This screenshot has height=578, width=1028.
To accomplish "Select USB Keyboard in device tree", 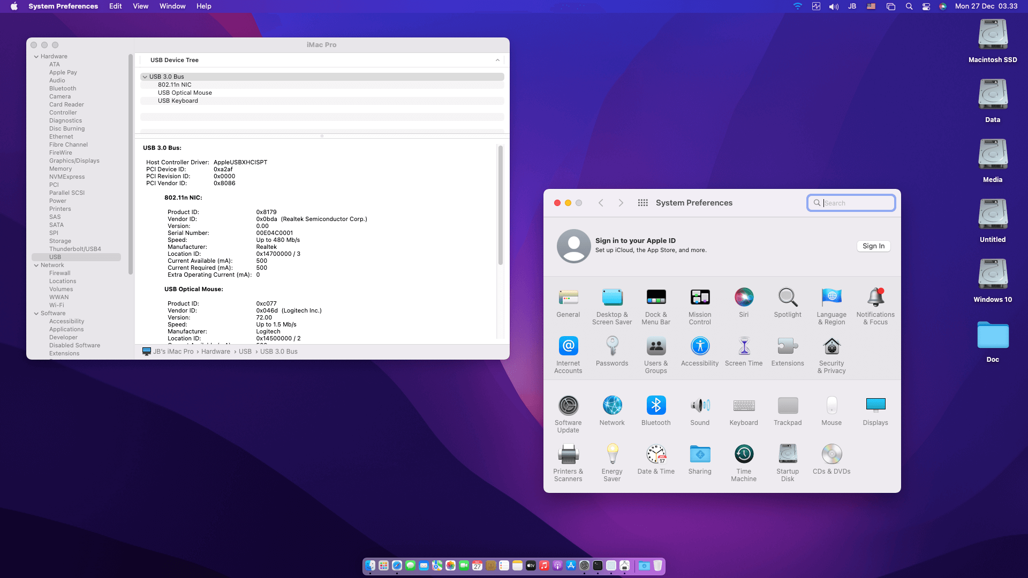I will (178, 101).
